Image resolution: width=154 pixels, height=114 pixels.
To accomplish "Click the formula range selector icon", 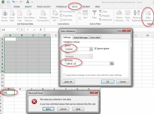I will 112,63.
